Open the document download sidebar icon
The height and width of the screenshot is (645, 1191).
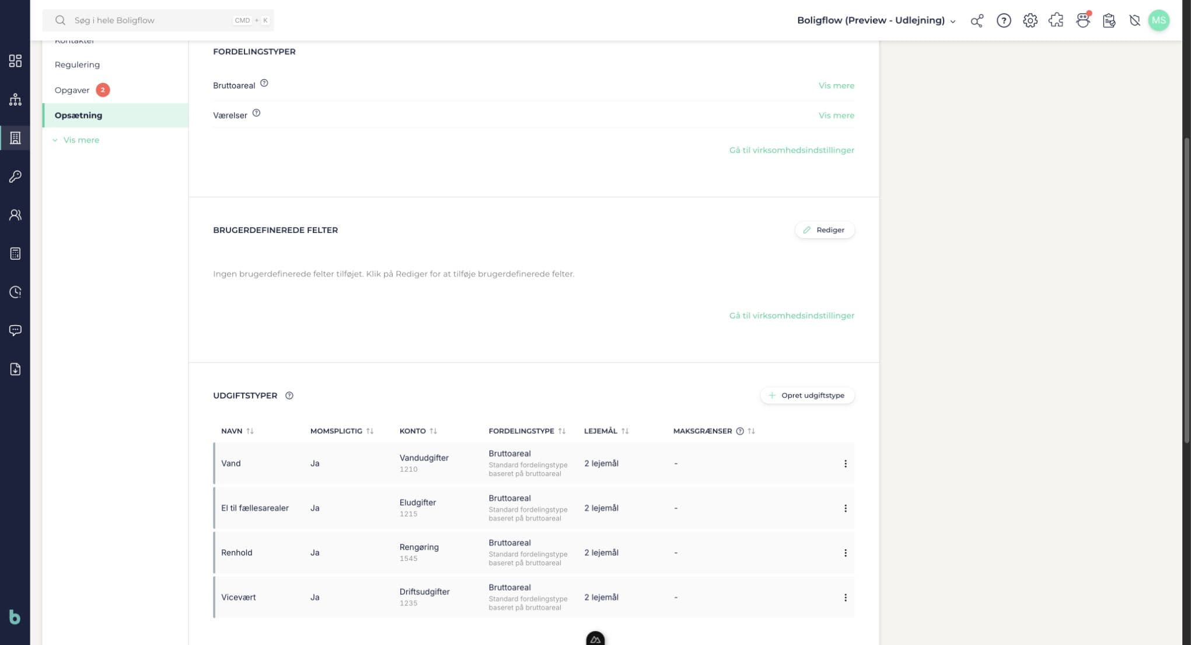point(15,369)
